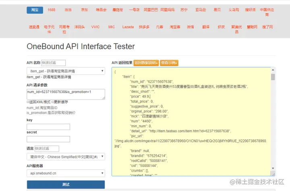The height and width of the screenshot is (191, 290).
Task: Focus the API 名称 quick filter box
Action: click(53, 63)
